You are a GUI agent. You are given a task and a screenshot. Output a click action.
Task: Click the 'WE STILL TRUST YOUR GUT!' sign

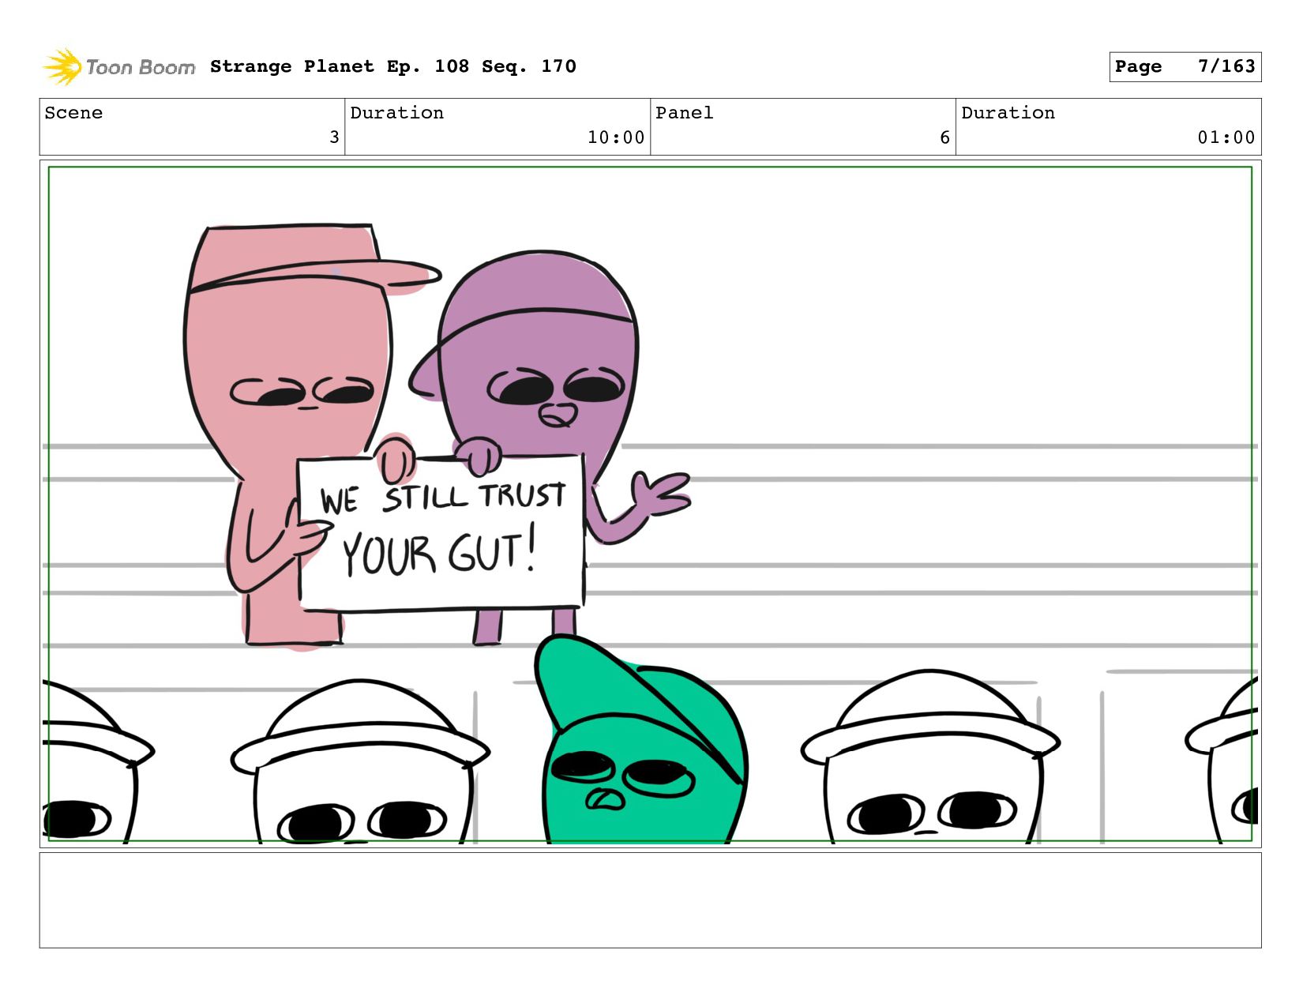(441, 532)
